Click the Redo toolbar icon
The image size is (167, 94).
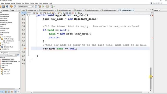(x=15, y=6)
